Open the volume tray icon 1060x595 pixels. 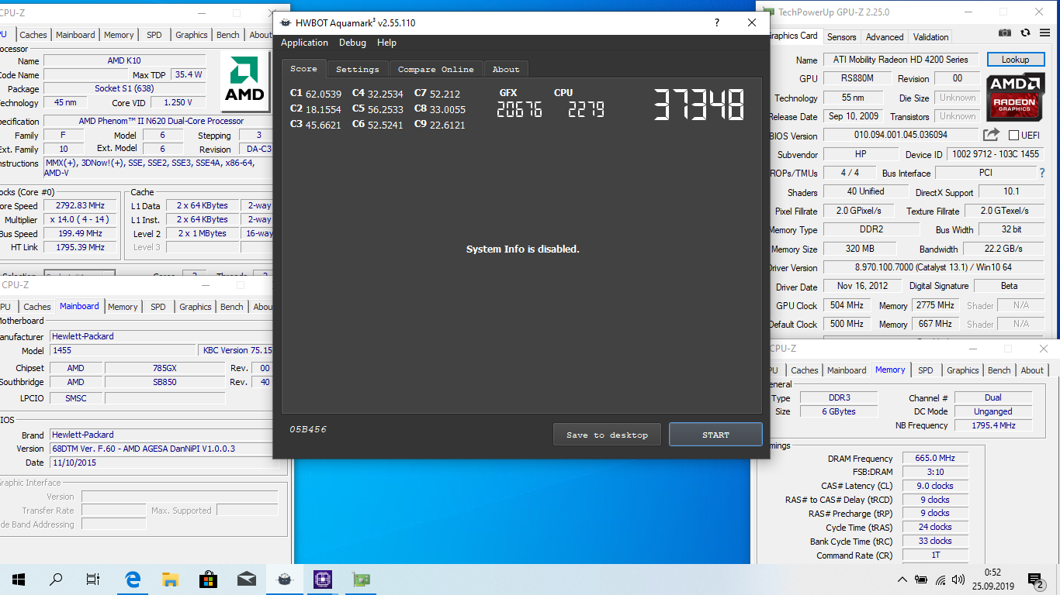958,580
